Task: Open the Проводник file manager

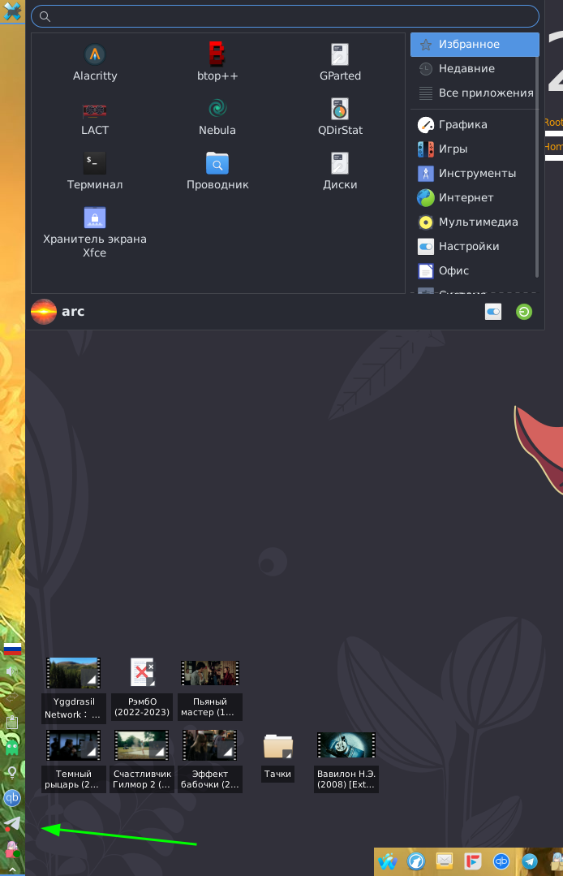Action: coord(217,172)
